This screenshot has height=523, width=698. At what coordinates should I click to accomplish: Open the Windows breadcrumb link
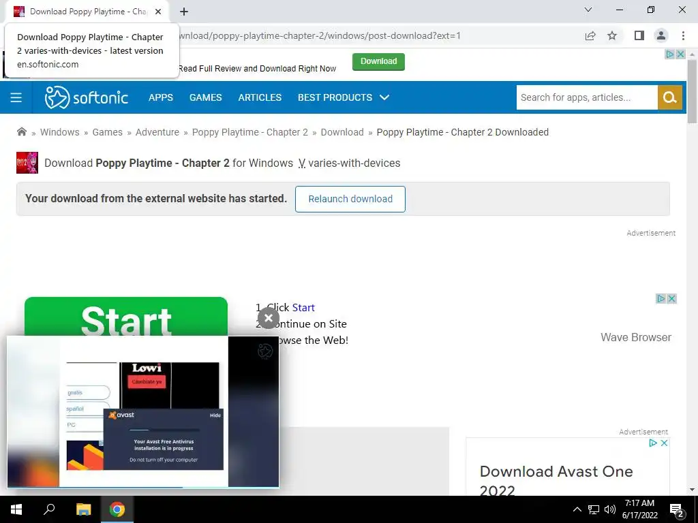pyautogui.click(x=60, y=132)
